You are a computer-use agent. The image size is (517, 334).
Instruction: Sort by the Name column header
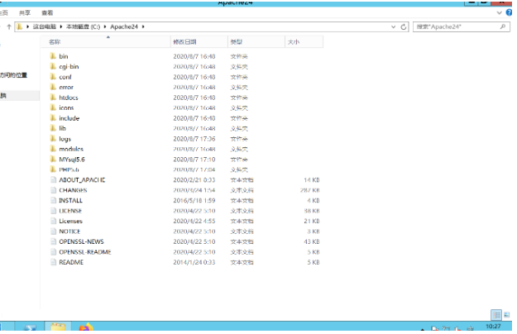coord(106,42)
